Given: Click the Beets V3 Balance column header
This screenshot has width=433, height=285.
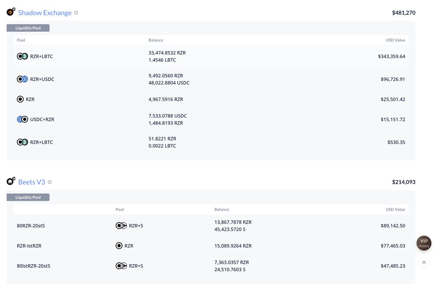Looking at the screenshot, I should click(222, 209).
